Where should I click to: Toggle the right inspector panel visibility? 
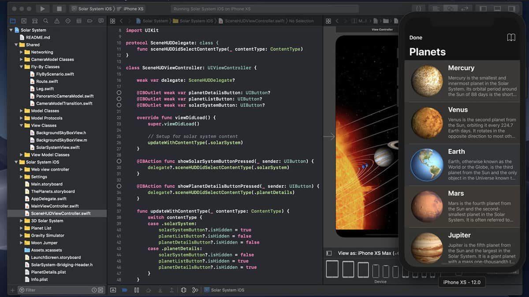click(x=511, y=8)
